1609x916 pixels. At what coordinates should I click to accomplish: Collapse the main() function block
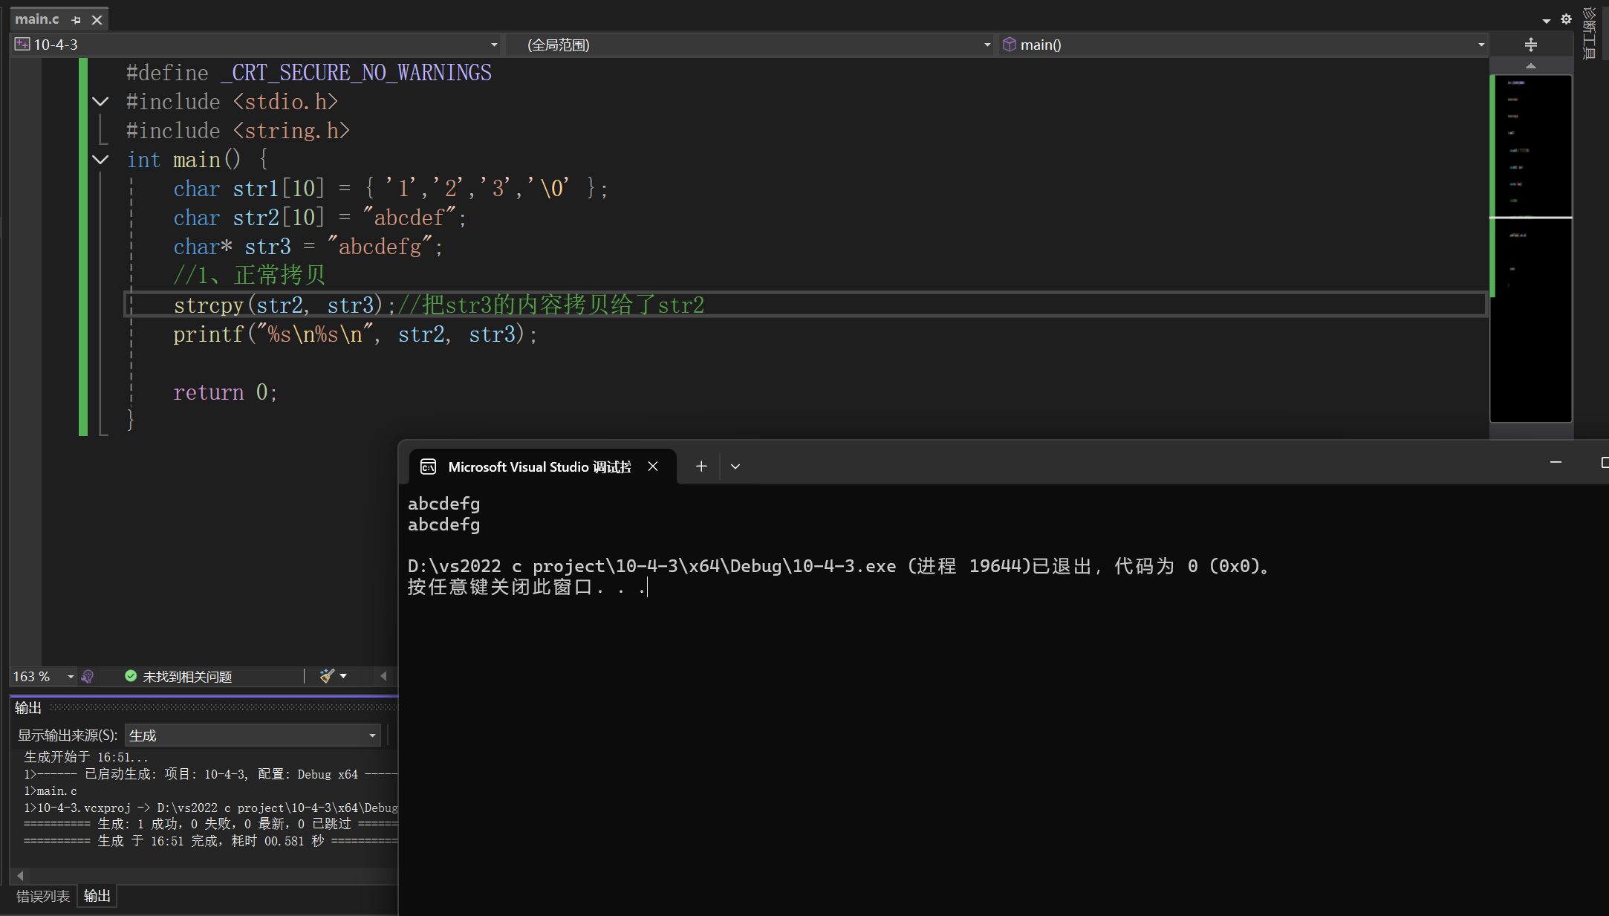click(100, 160)
